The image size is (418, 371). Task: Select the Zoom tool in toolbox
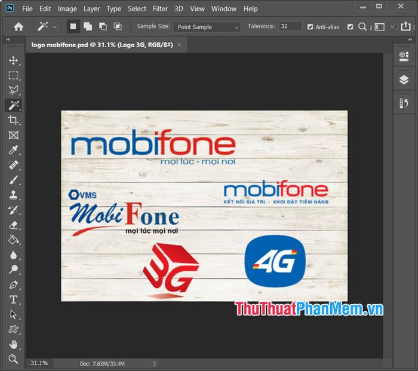[x=13, y=359]
